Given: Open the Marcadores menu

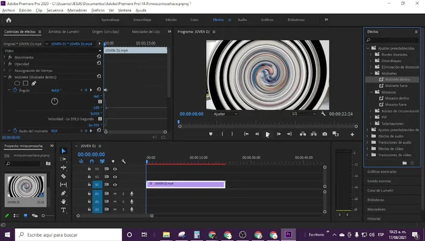Looking at the screenshot, I should (77, 10).
